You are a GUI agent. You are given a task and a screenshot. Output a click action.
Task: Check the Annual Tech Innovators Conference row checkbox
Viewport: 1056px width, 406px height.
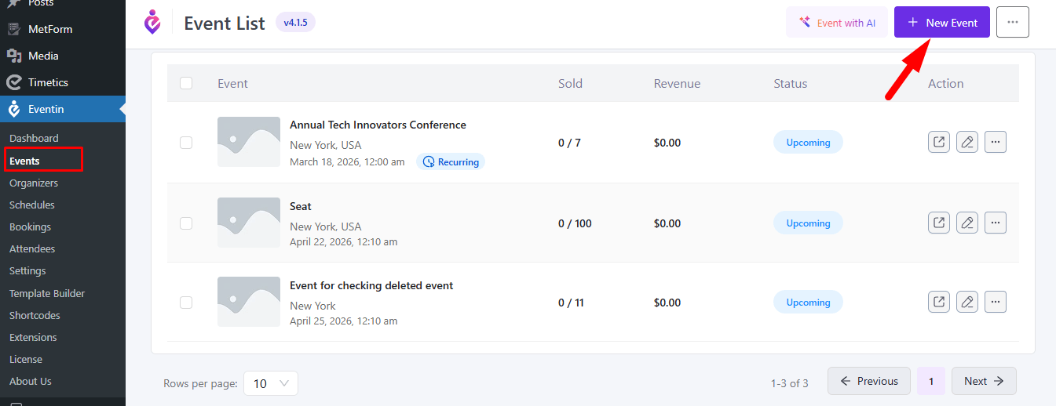[x=186, y=143]
